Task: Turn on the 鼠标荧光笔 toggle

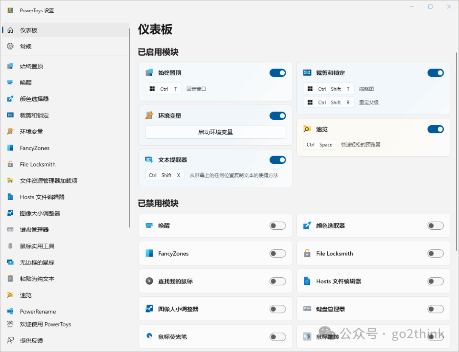Action: 278,337
